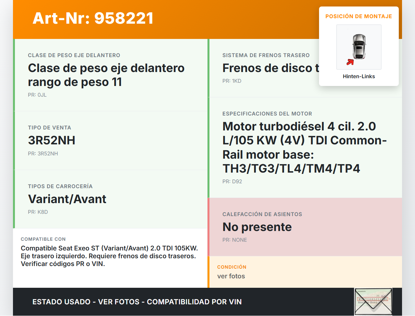Click the 'PR: D92' code
415x316 pixels.
click(x=232, y=181)
